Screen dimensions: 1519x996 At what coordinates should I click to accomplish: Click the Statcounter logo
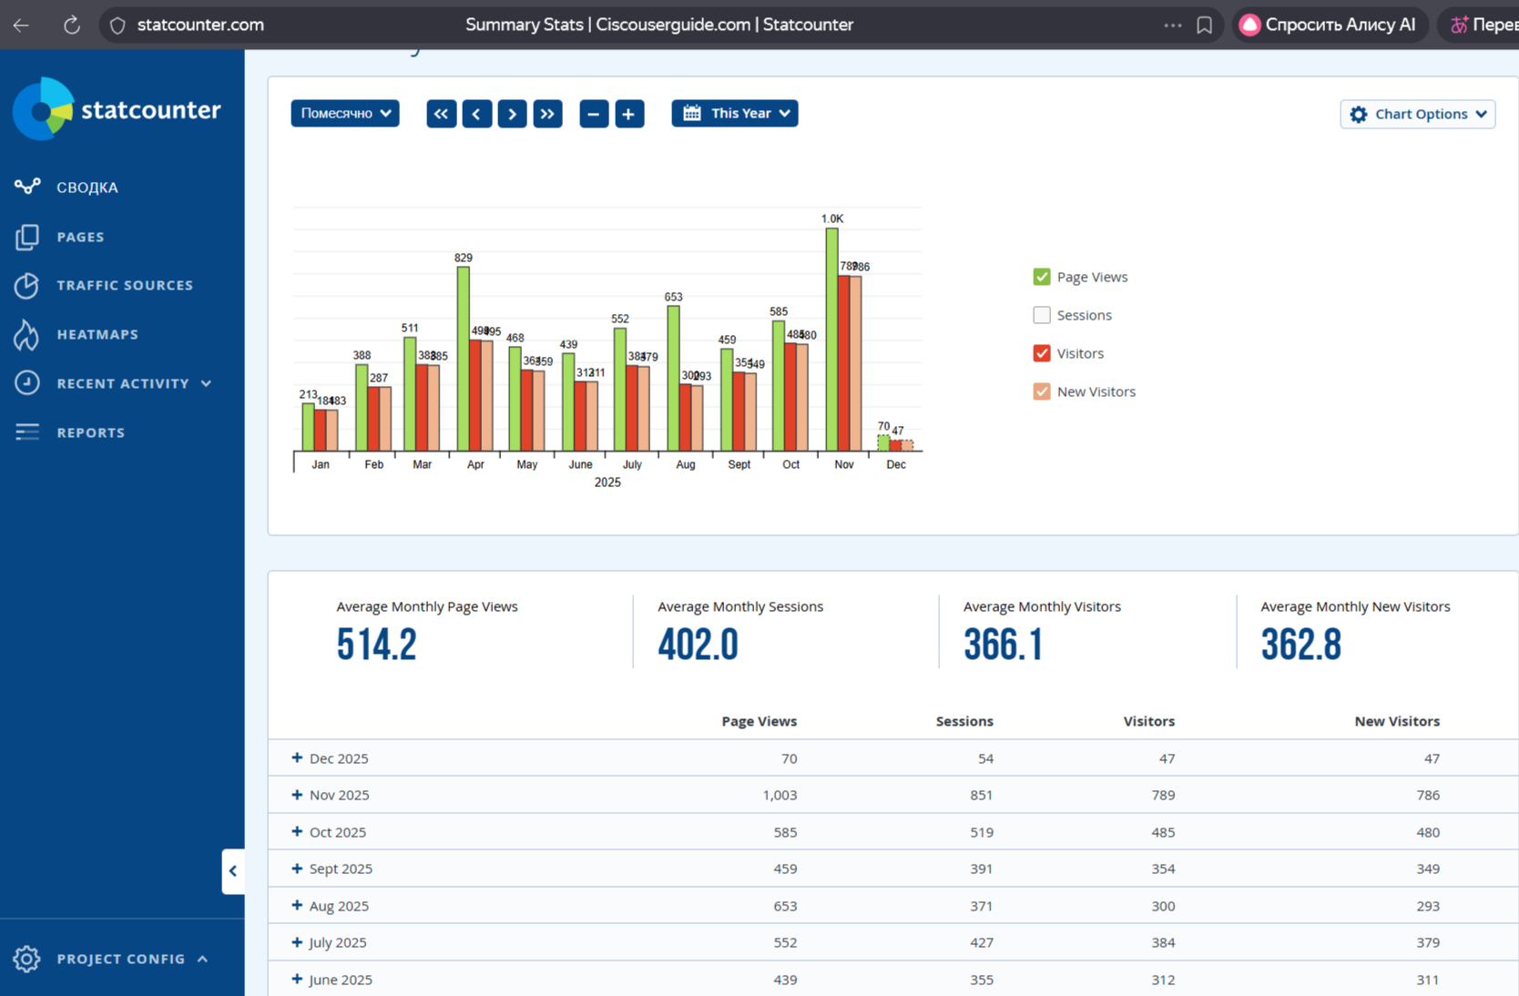(x=117, y=110)
